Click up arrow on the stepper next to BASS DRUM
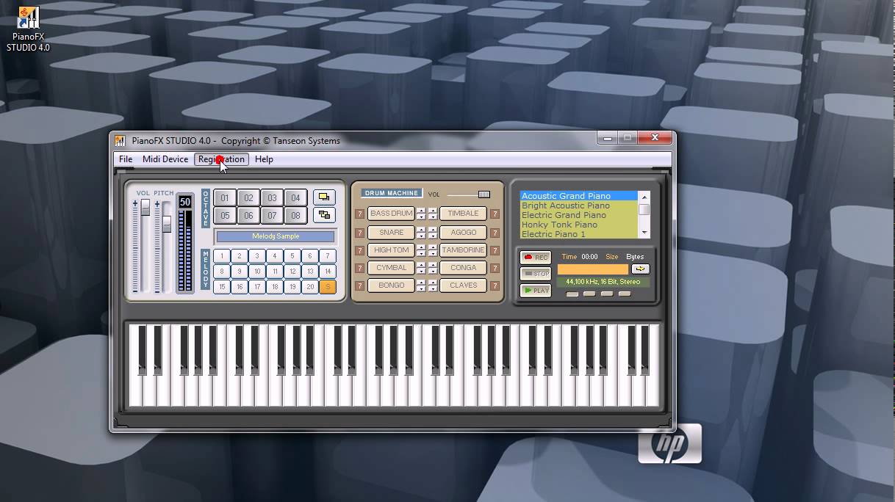895x502 pixels. [421, 211]
